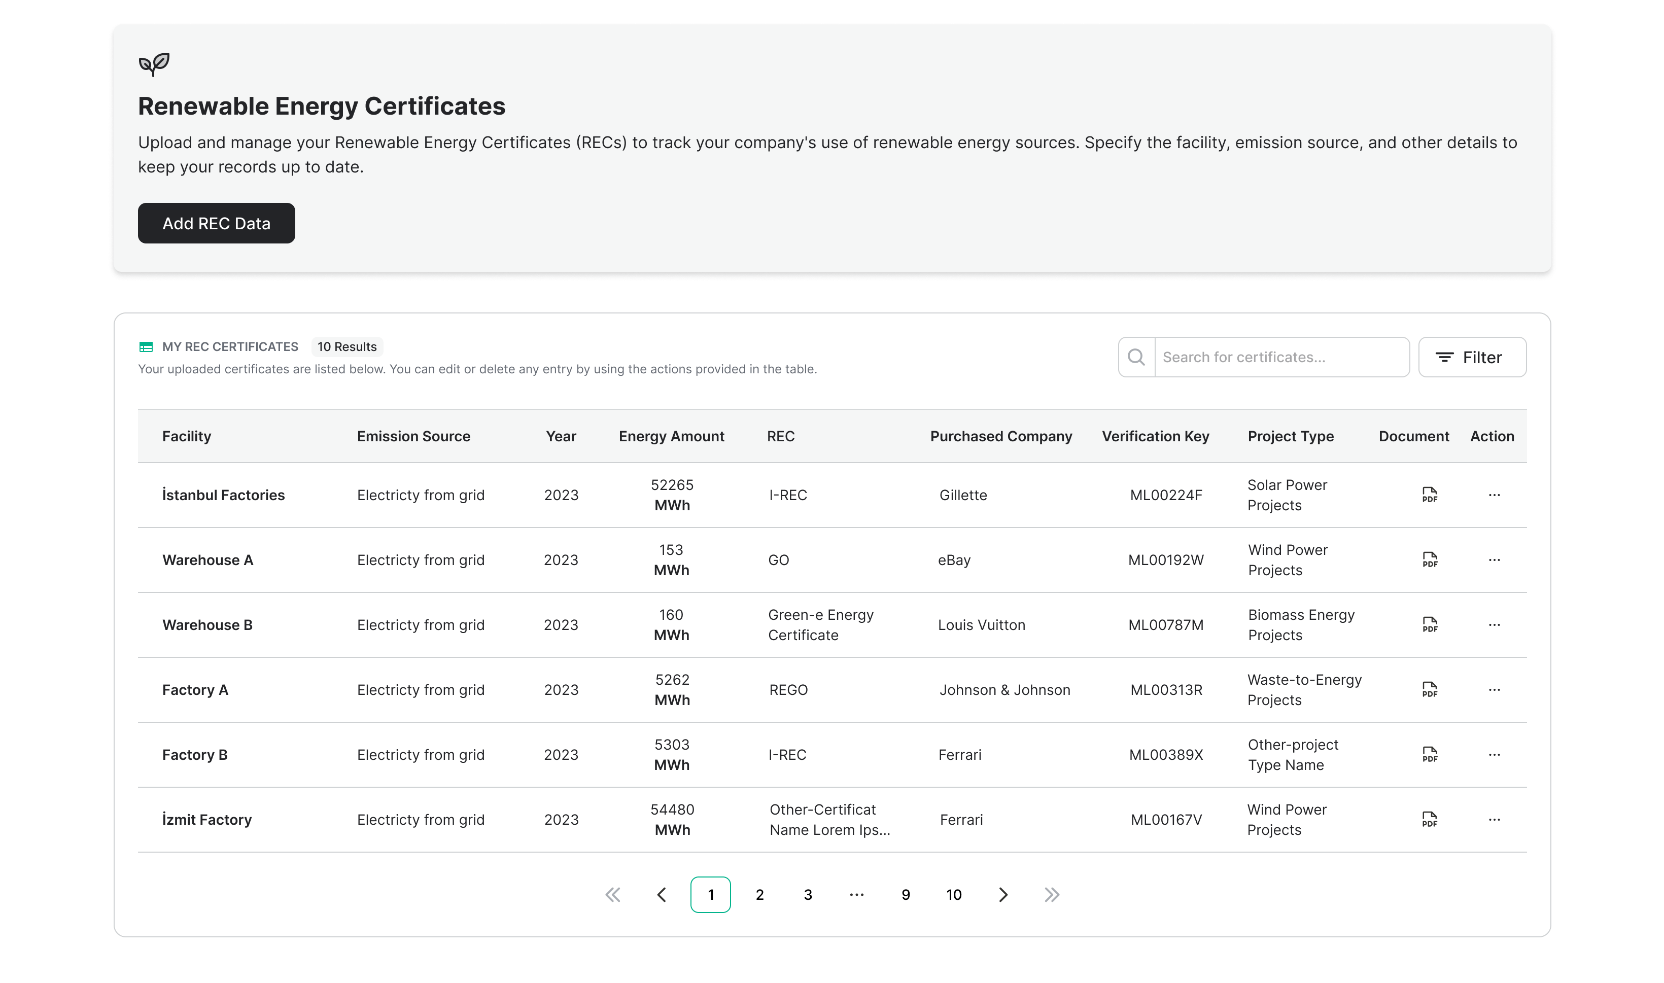
Task: Click the Energy Amount column header
Action: pyautogui.click(x=671, y=436)
